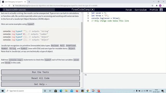
Task: Click the address bar URL
Action: (x=56, y=6)
